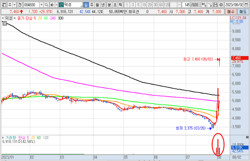Choose the 20 interval button
Viewport: 250px width, 161px height.
tap(150, 5)
